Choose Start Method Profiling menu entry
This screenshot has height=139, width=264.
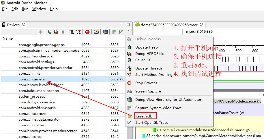[x=154, y=75]
